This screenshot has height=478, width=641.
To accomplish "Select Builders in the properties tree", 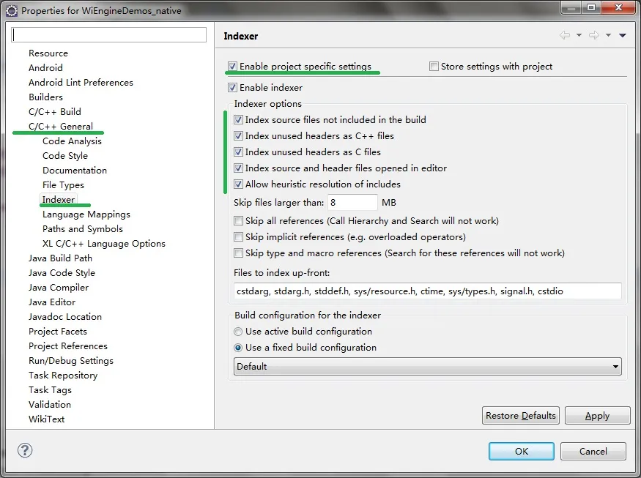I will (x=45, y=97).
